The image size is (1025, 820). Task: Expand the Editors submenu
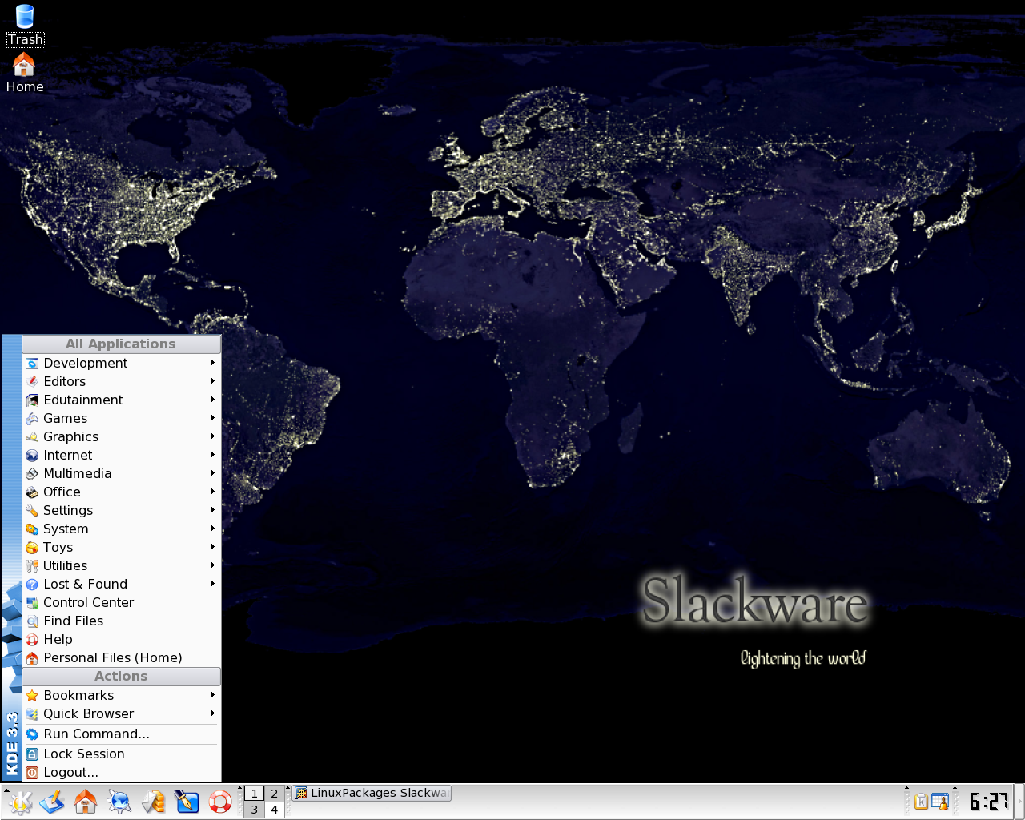point(122,381)
